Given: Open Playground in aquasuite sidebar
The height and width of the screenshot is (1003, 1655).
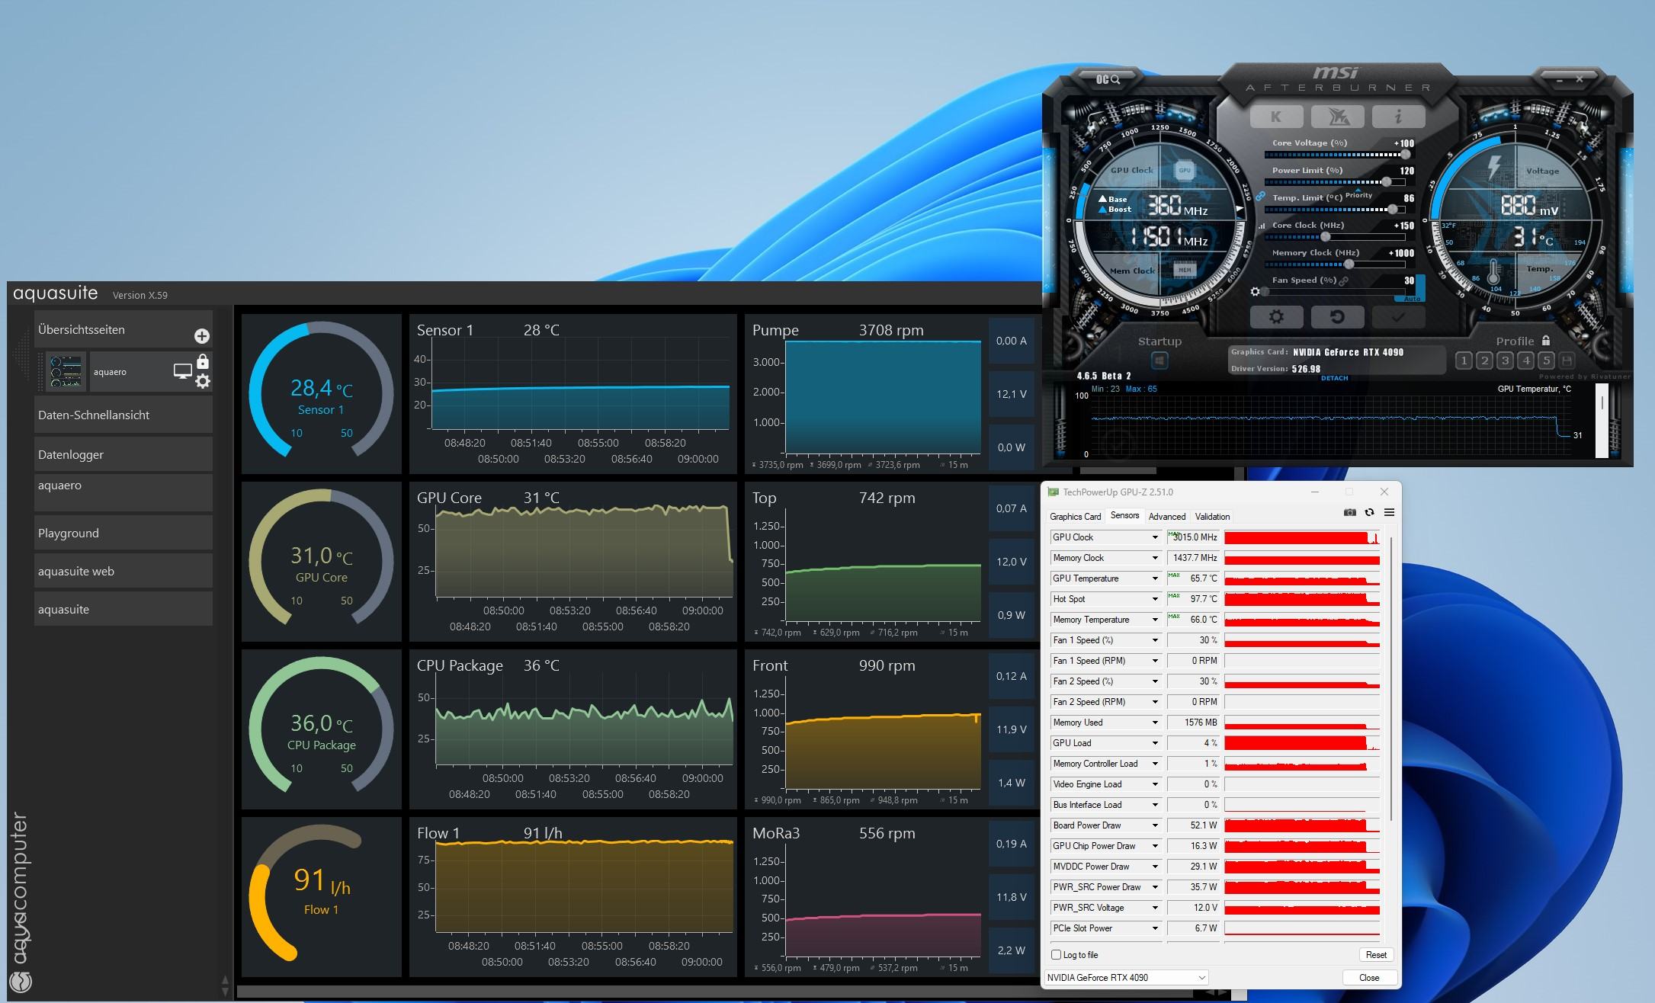Looking at the screenshot, I should 123,533.
